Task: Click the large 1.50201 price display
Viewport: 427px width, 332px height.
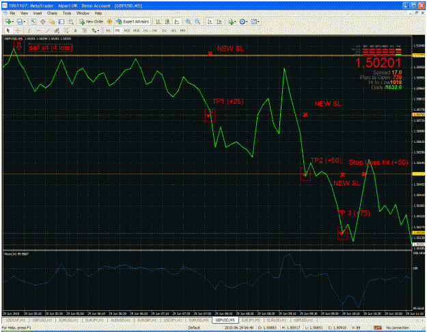Action: tap(378, 63)
